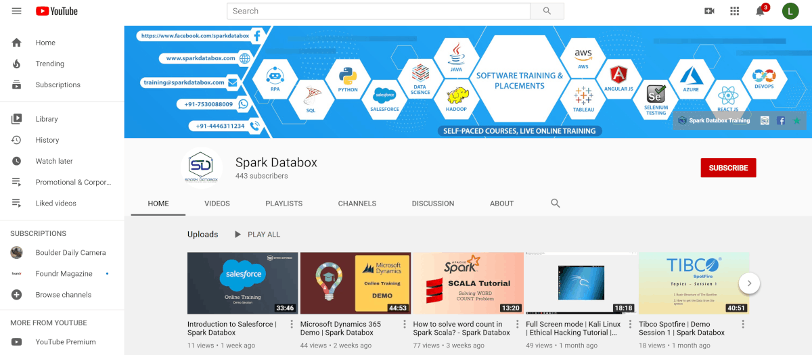Image resolution: width=812 pixels, height=355 pixels.
Task: Click the Facebook icon on banner links
Action: 781,120
